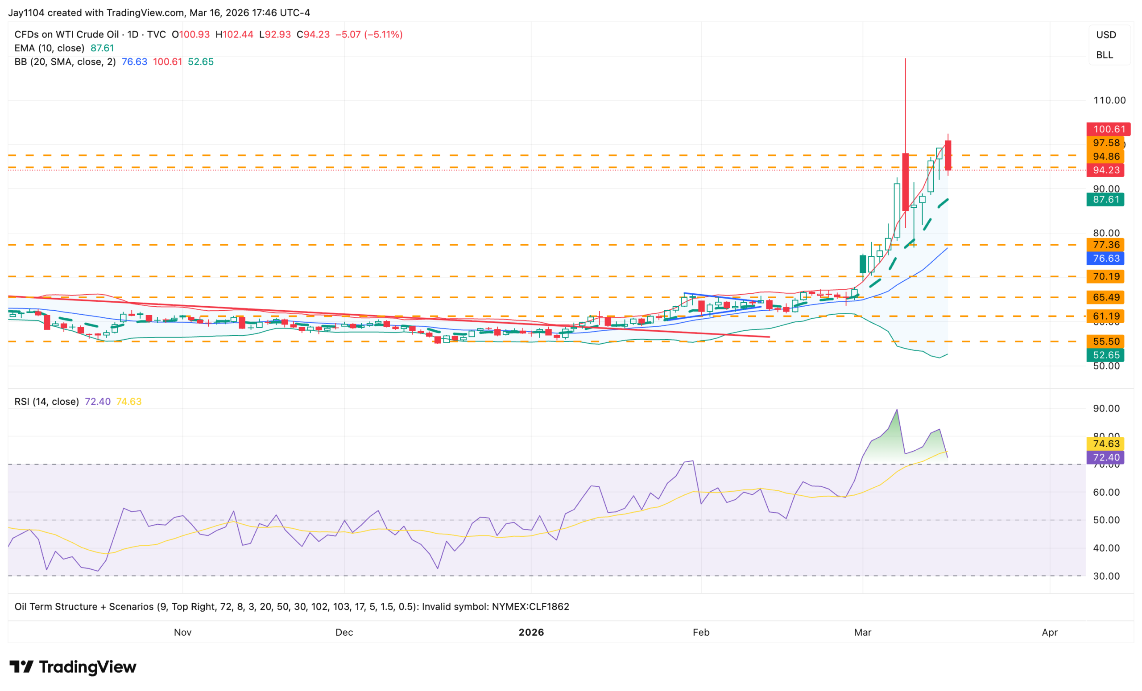The height and width of the screenshot is (691, 1142).
Task: Click the orange 70.19 price level tag
Action: (1105, 277)
